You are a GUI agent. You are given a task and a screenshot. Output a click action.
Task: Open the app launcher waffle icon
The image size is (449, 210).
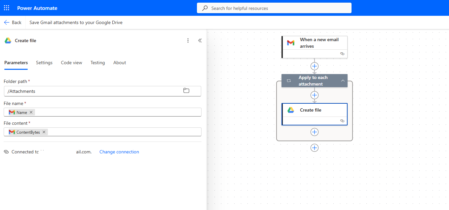7,8
